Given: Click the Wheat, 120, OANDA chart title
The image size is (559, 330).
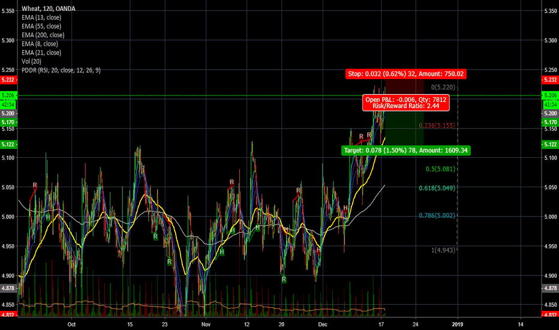Looking at the screenshot, I should coord(49,8).
